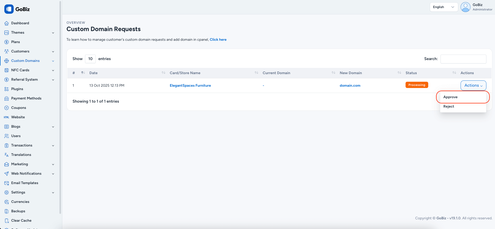Open Payment Methods bank icon
This screenshot has height=229, width=495.
coord(7,98)
